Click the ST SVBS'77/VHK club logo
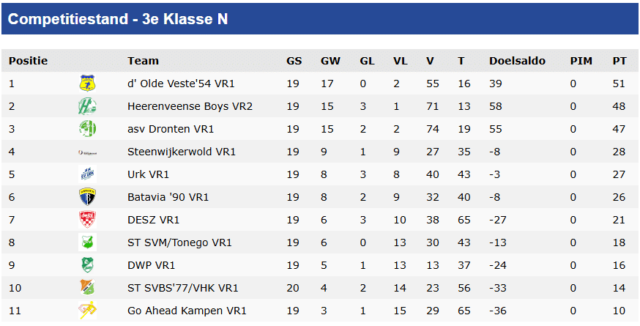This screenshot has width=640, height=326. tap(87, 288)
